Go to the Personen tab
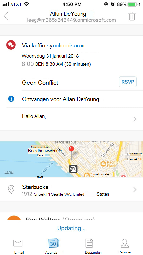 [x=125, y=246]
